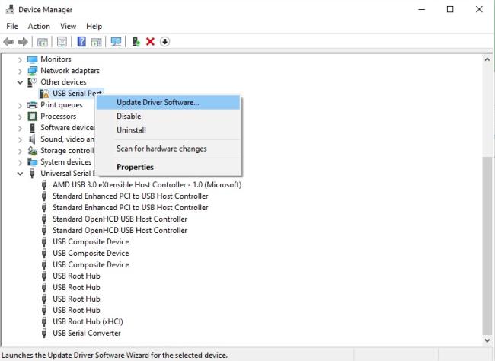The width and height of the screenshot is (495, 361).
Task: Click the down arrow disable device toolbar icon
Action: click(164, 41)
